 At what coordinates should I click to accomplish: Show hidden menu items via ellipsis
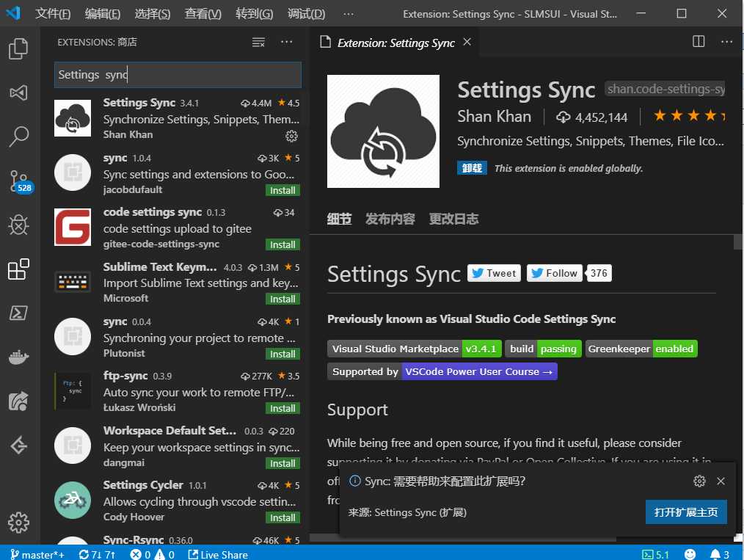349,14
